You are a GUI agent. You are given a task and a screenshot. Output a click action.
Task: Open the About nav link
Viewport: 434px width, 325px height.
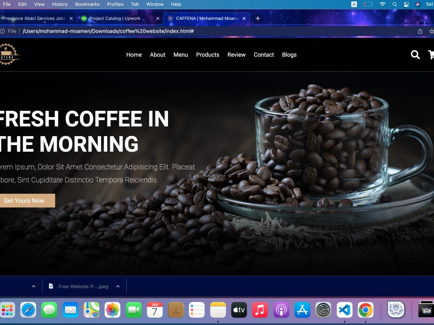pos(158,55)
